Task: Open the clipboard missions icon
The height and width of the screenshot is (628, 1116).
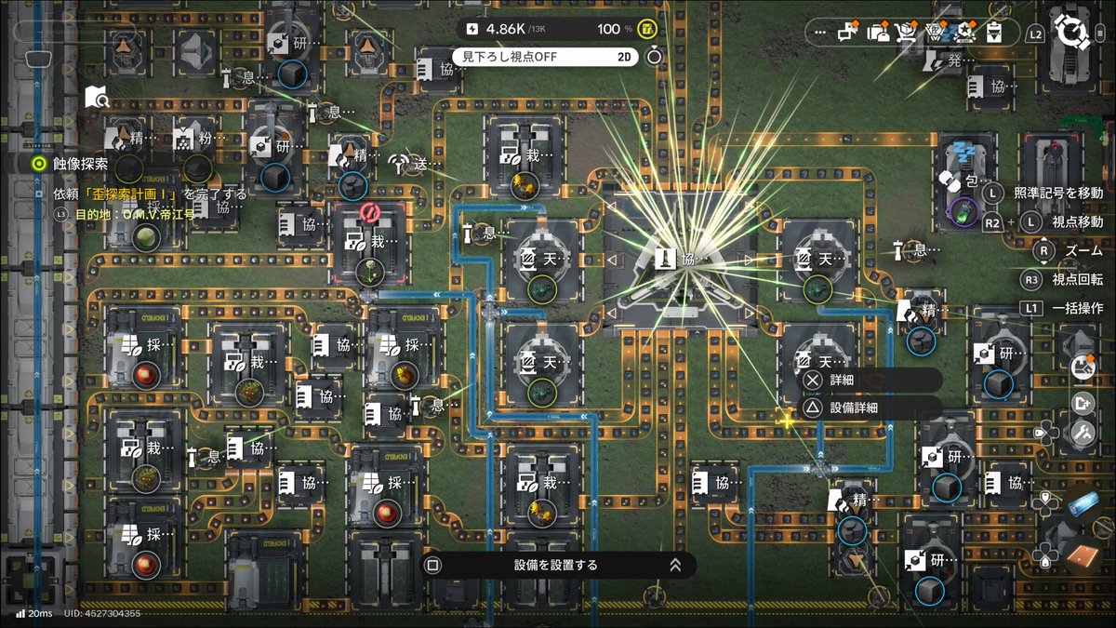Action: pyautogui.click(x=993, y=32)
